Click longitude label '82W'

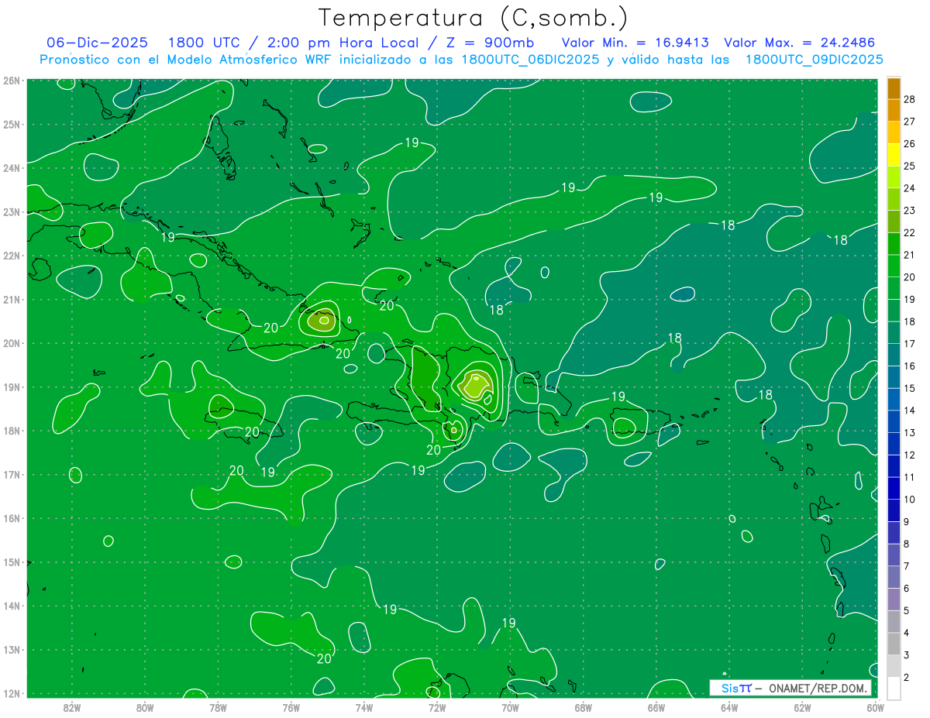point(71,707)
